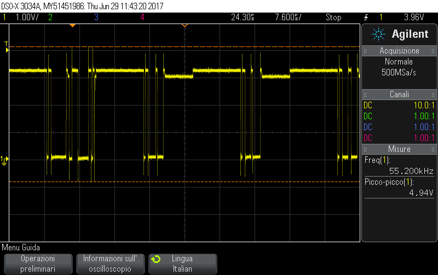This screenshot has height=275, width=438.
Task: Click the yellow DC coupling label for channel 1
Action: click(368, 106)
